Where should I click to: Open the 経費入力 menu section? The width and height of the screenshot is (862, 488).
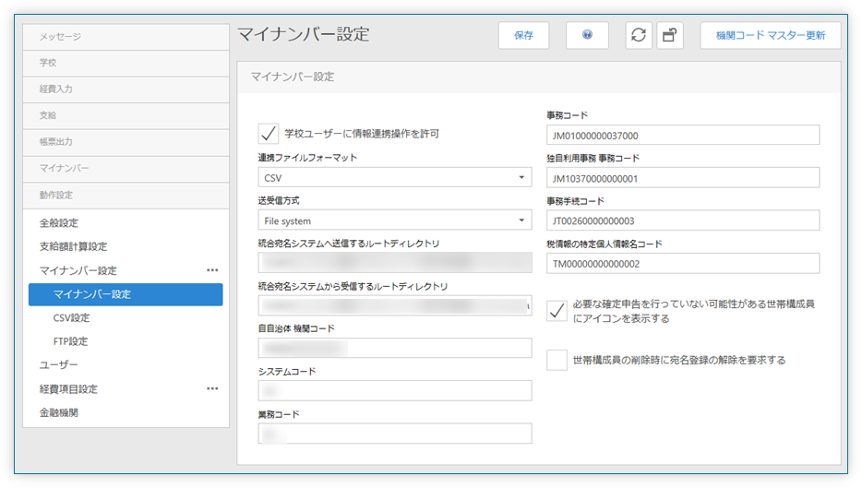[x=126, y=89]
